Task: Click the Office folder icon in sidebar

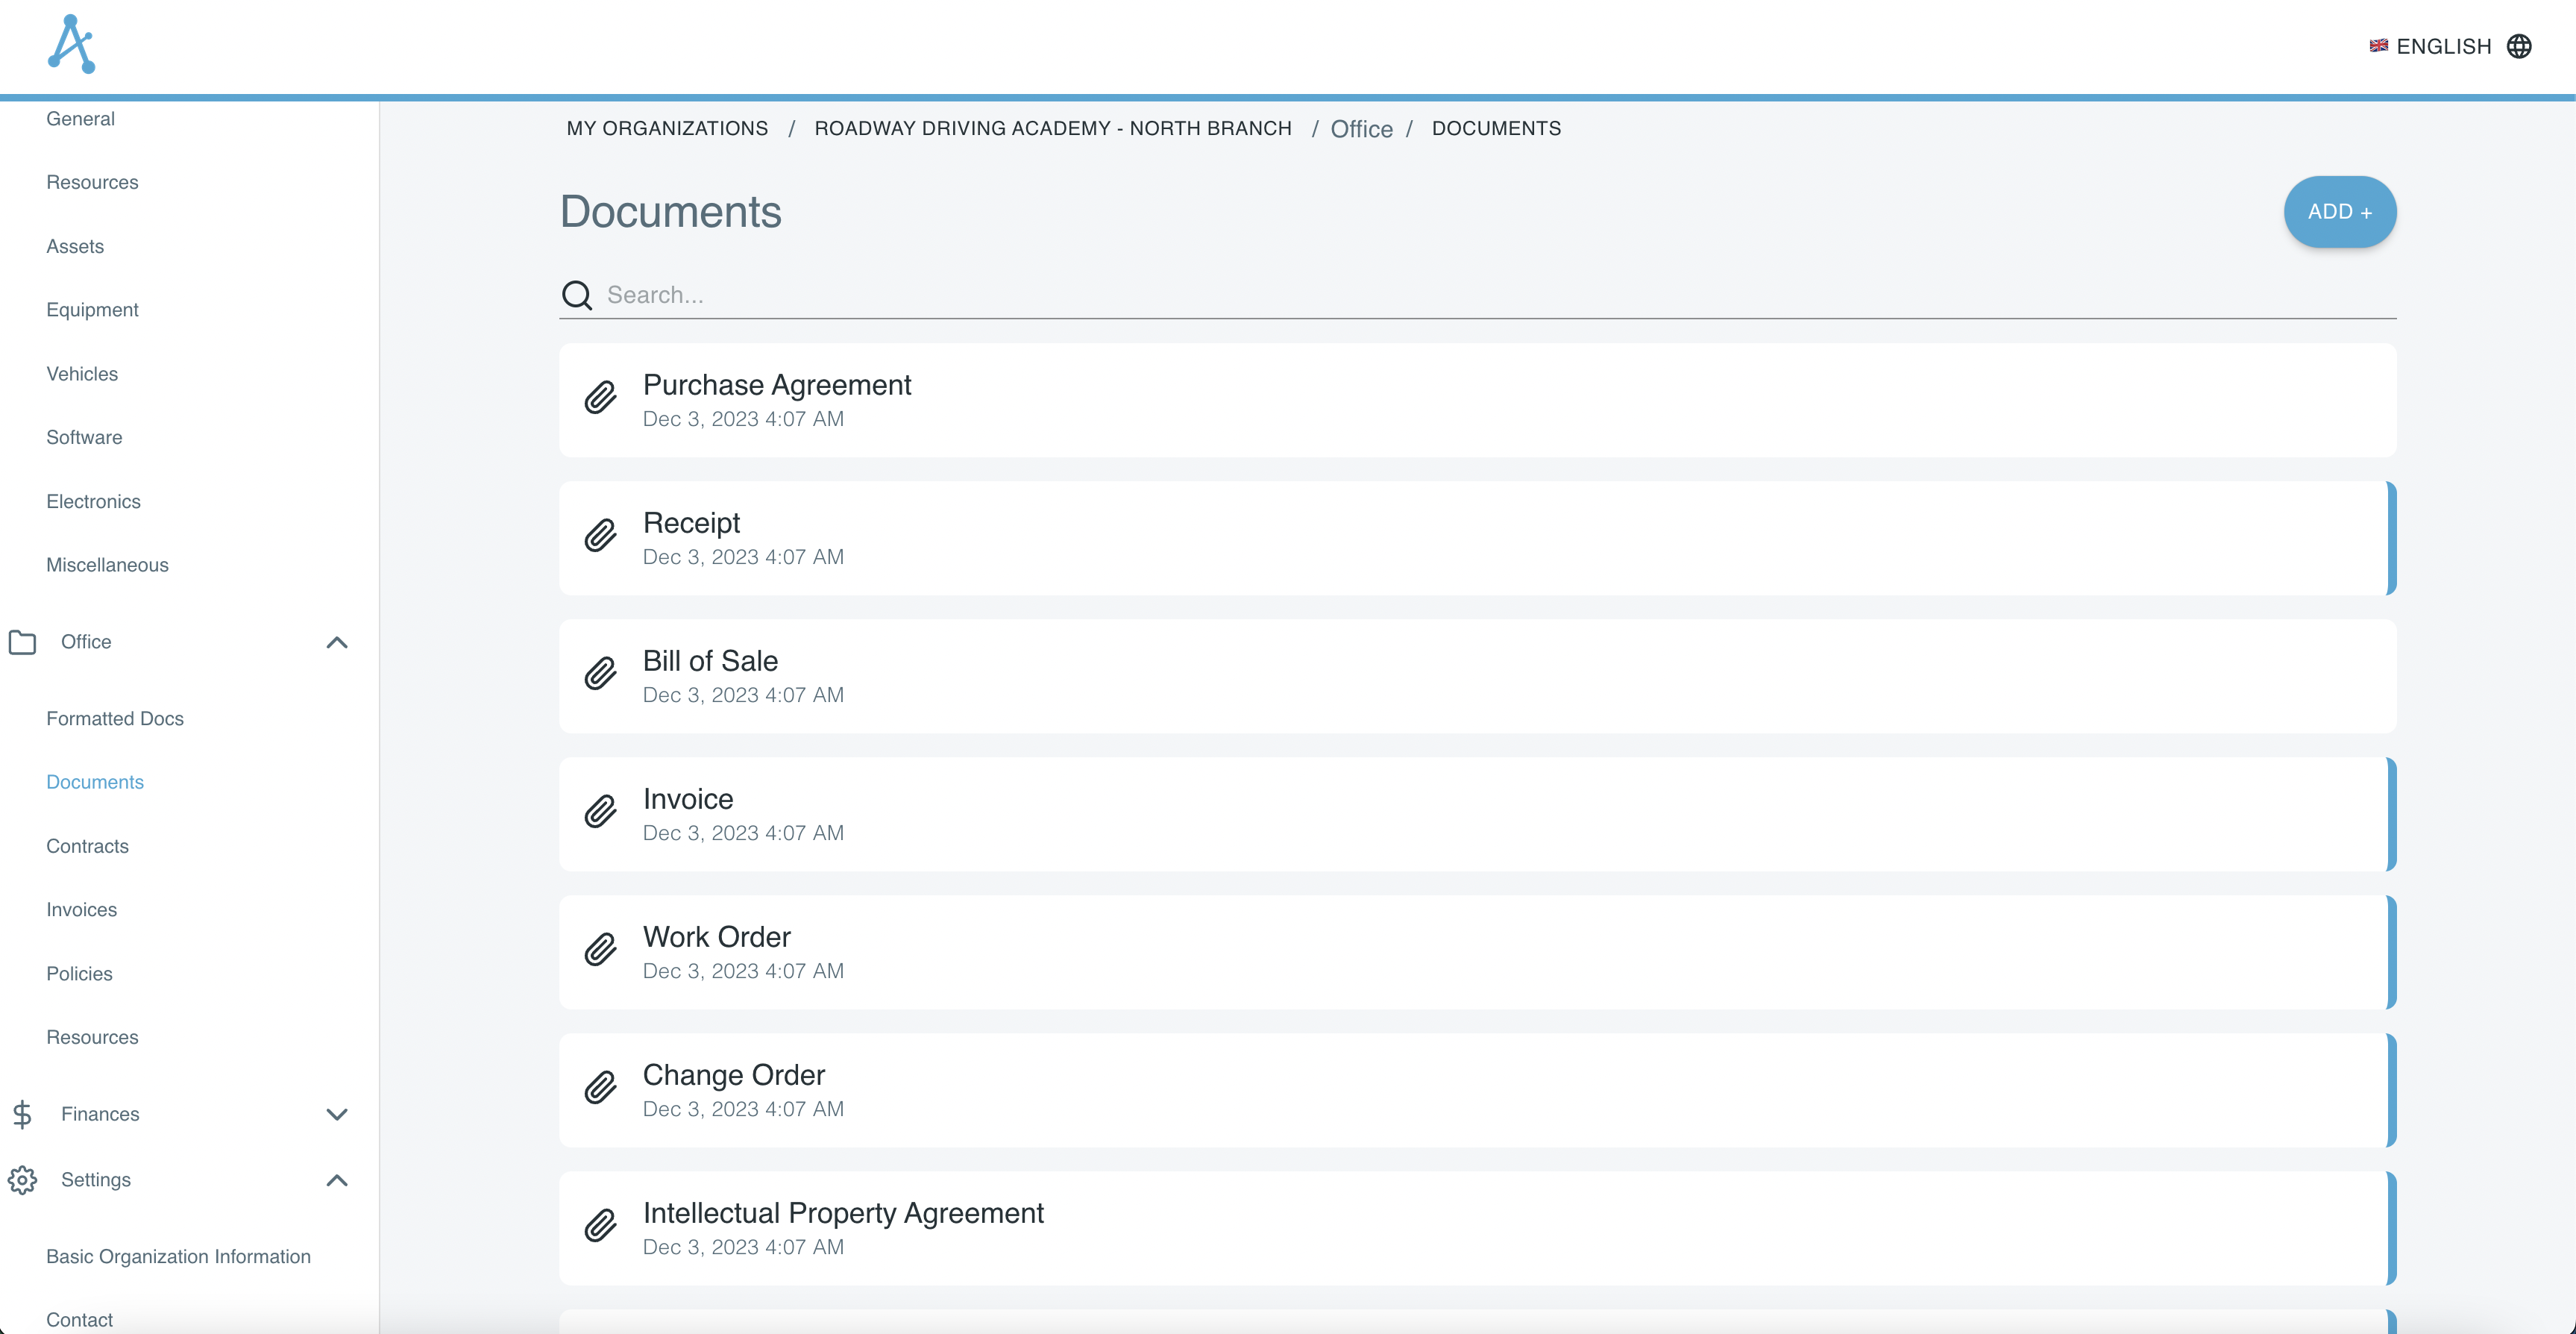Action: point(22,642)
